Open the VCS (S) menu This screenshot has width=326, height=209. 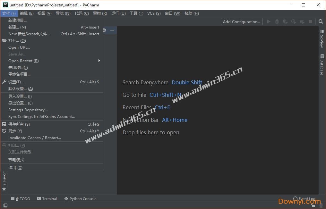click(x=154, y=13)
